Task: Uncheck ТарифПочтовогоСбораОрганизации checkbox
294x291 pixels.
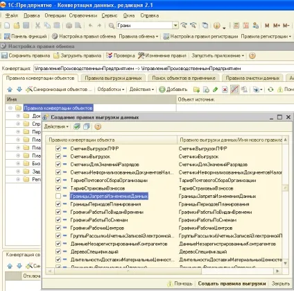Action: click(x=58, y=181)
